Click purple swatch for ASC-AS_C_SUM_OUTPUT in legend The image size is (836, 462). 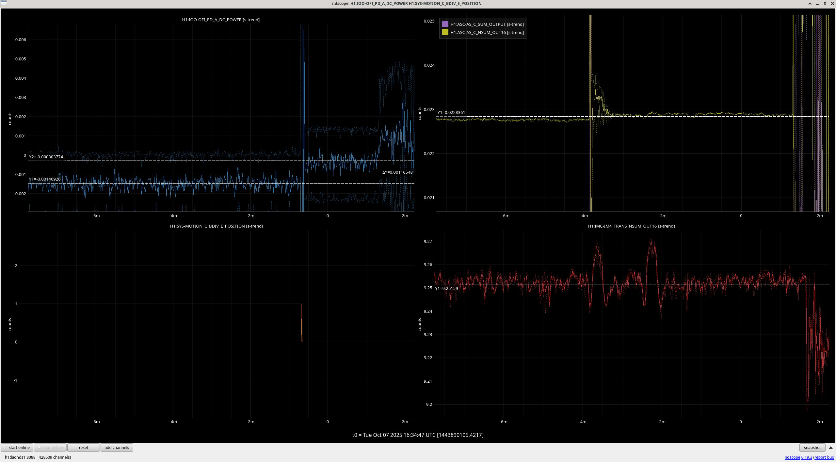click(x=445, y=24)
